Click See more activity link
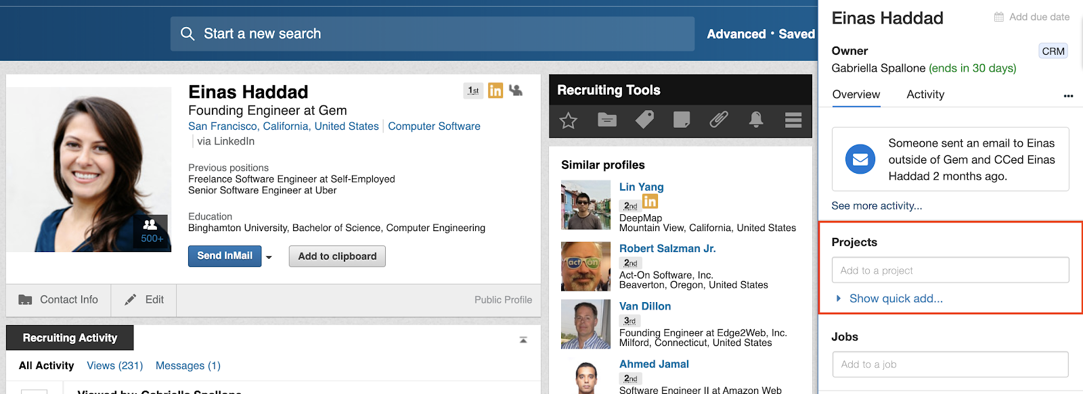 877,206
